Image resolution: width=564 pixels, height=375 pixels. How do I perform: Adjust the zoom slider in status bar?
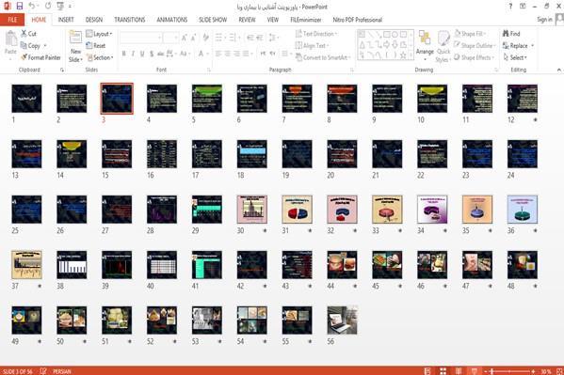pyautogui.click(x=509, y=371)
